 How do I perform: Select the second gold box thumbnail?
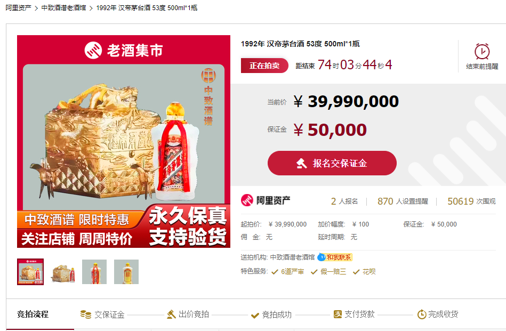tap(63, 272)
